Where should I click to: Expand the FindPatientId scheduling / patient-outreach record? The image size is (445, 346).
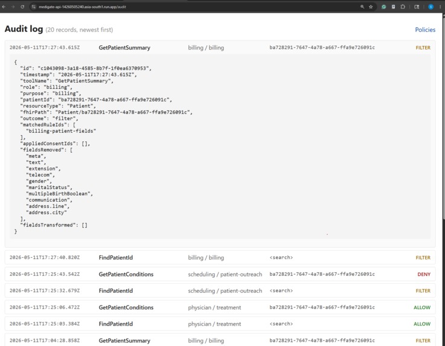(220, 290)
